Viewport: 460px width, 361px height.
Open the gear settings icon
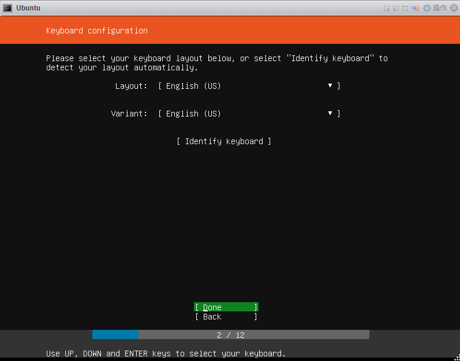[427, 8]
